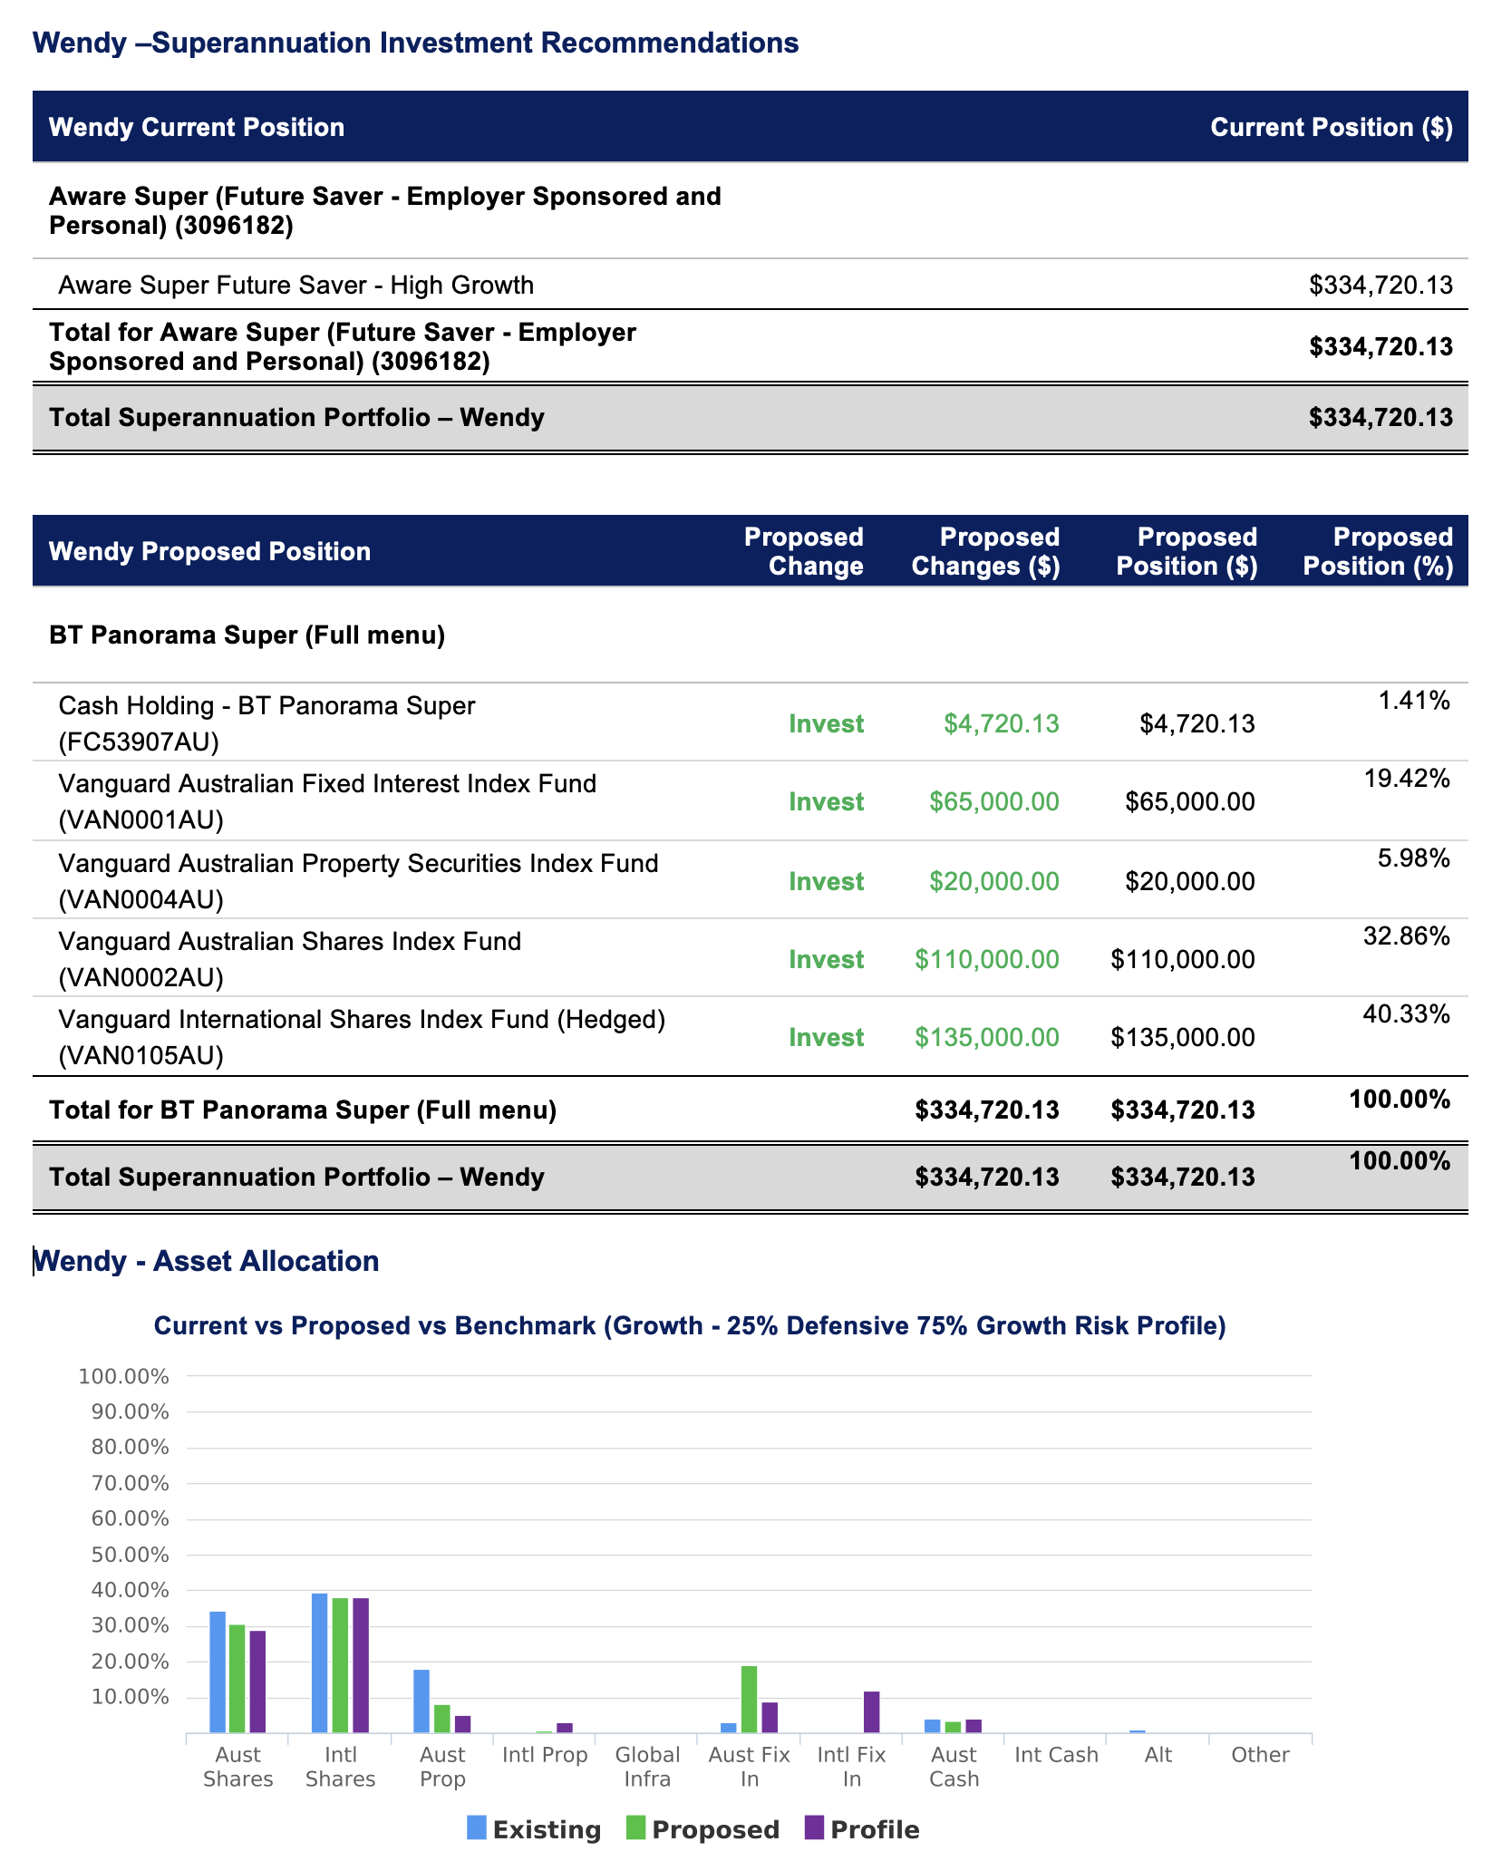
Task: Click the Profile legend purple swatch
Action: [x=815, y=1828]
